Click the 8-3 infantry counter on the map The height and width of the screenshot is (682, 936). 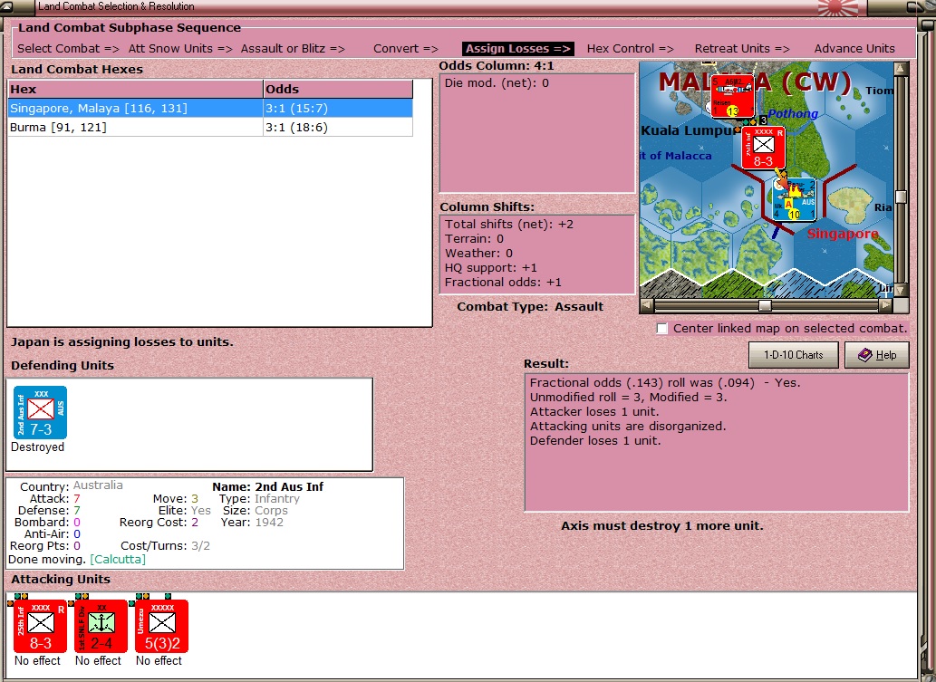click(x=764, y=148)
